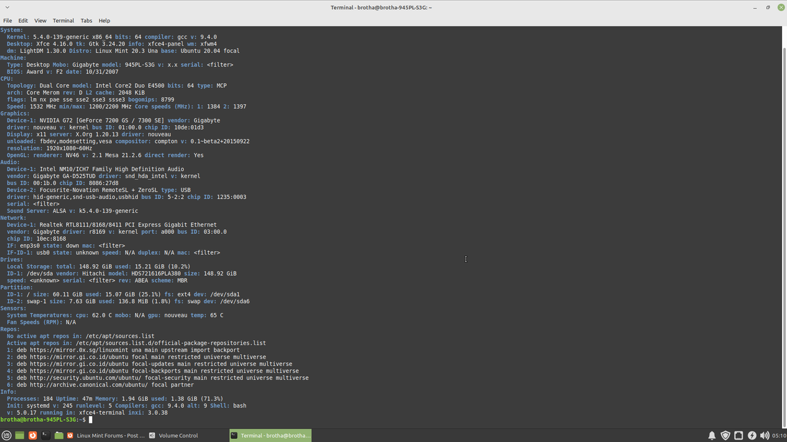Open the file manager launcher in the taskbar
Screen dimensions: 787x442
tap(59, 435)
